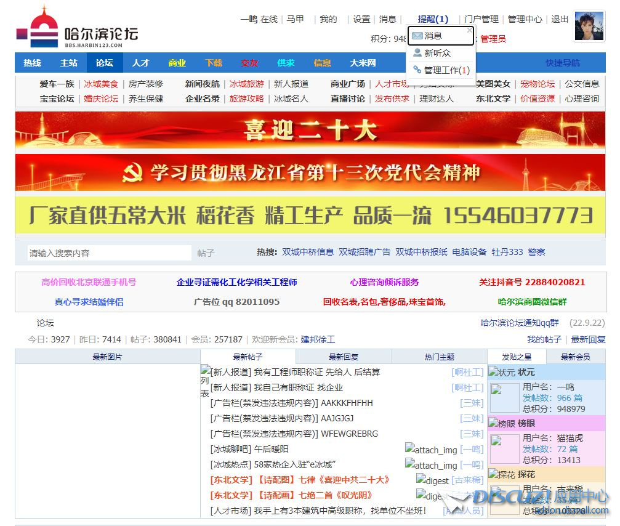Viewport: 620px width, 526px height.
Task: Click the 喜迎二十大 red banner
Action: (310, 130)
